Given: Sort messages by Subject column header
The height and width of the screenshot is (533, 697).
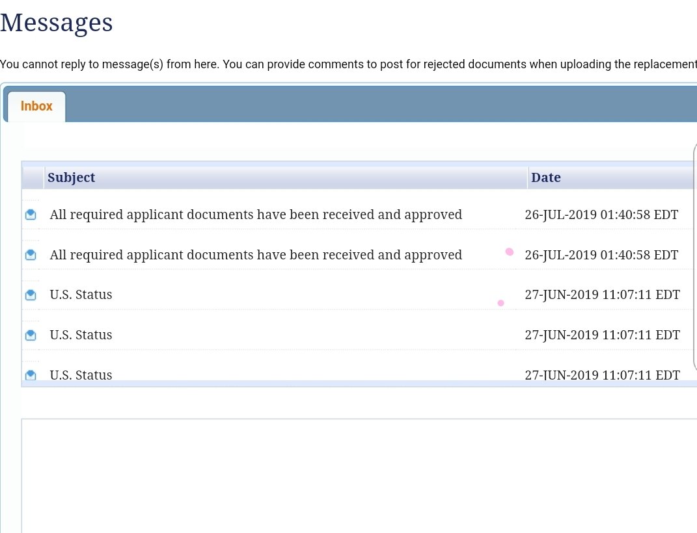Looking at the screenshot, I should [x=72, y=177].
